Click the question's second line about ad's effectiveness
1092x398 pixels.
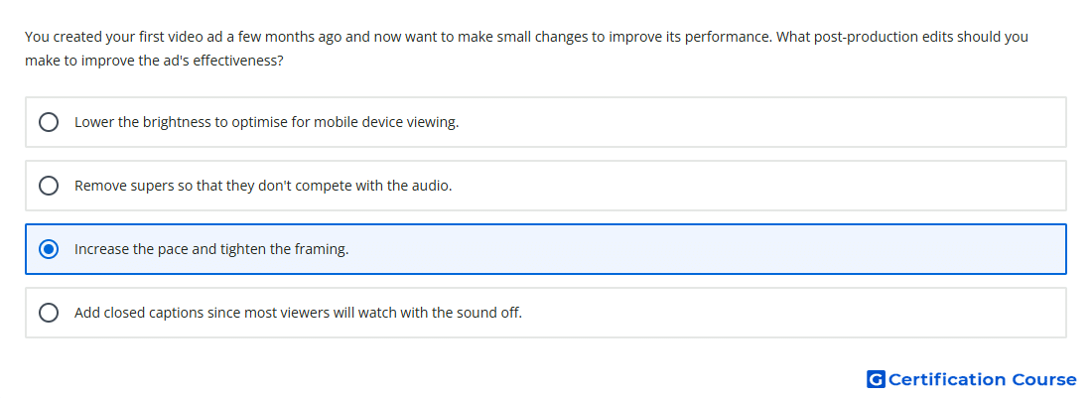154,61
